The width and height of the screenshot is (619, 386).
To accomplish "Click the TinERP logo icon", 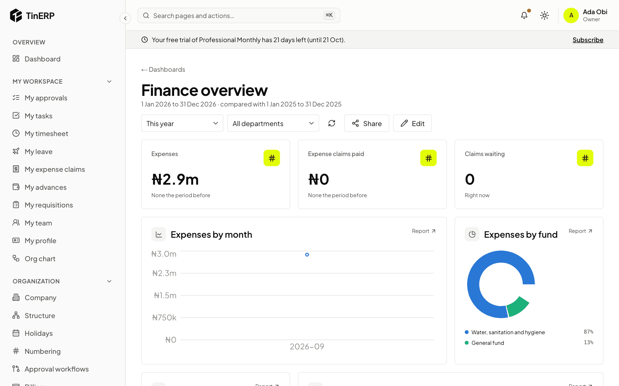I will click(x=16, y=15).
